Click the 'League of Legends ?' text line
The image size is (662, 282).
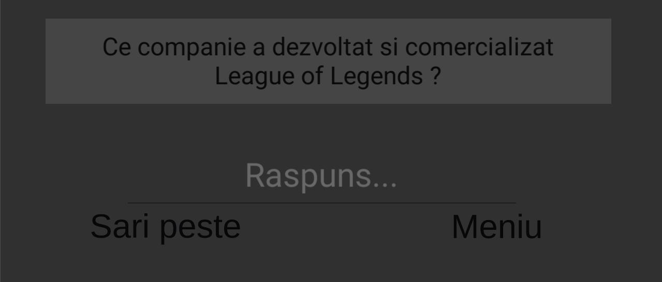pos(328,76)
